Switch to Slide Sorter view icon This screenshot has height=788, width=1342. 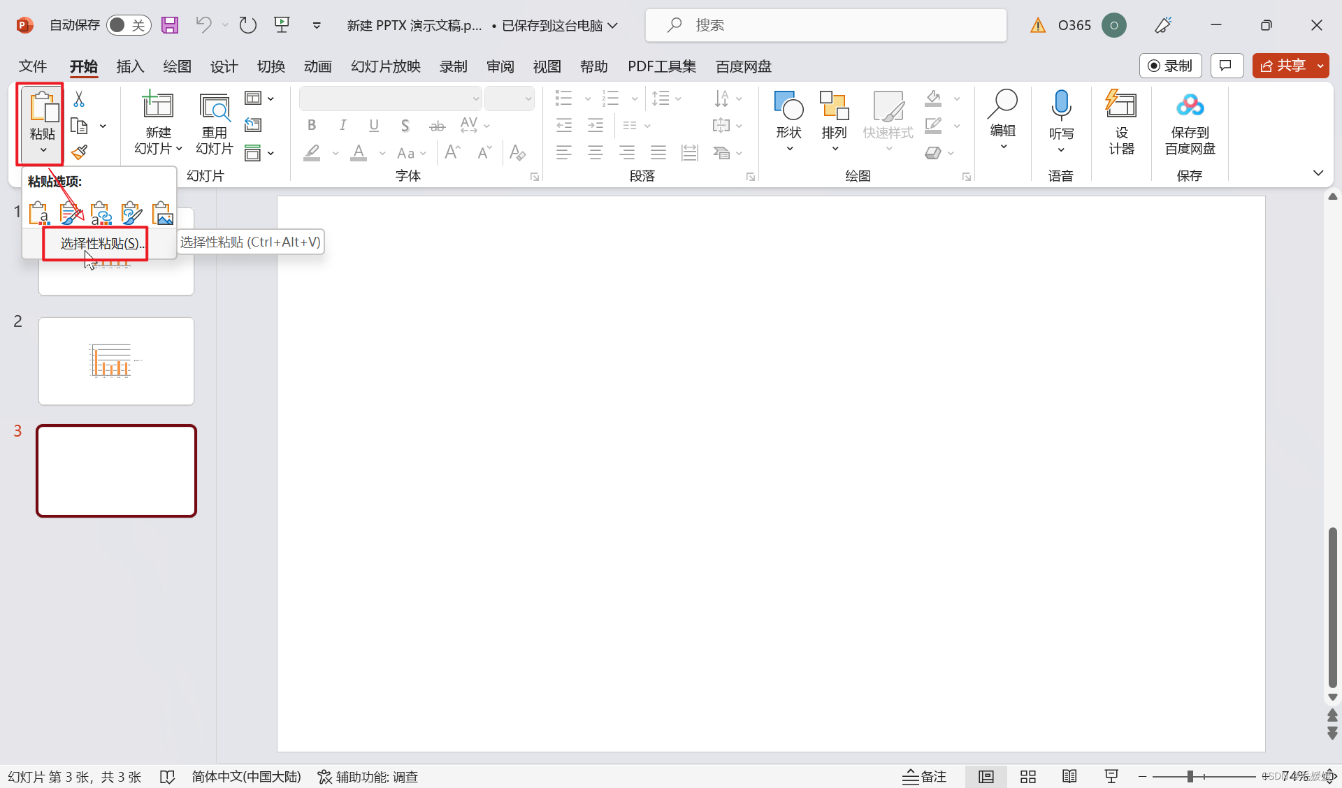[1027, 776]
